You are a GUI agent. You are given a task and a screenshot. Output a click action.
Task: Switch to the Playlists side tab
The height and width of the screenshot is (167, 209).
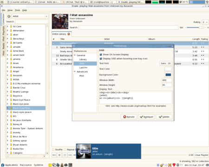click(x=3, y=31)
